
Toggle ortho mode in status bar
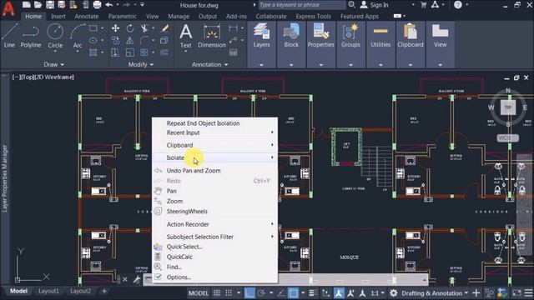(x=249, y=292)
